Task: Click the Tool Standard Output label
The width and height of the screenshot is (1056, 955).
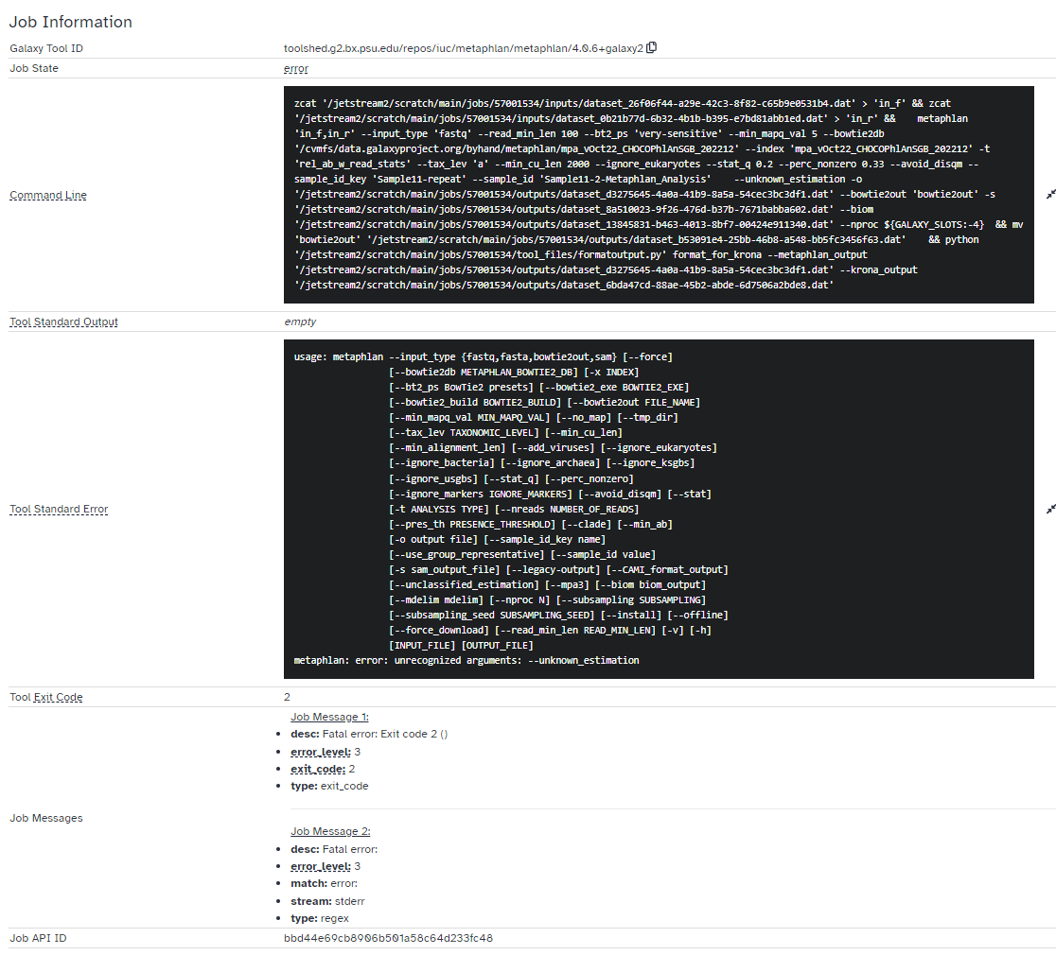Action: point(62,321)
